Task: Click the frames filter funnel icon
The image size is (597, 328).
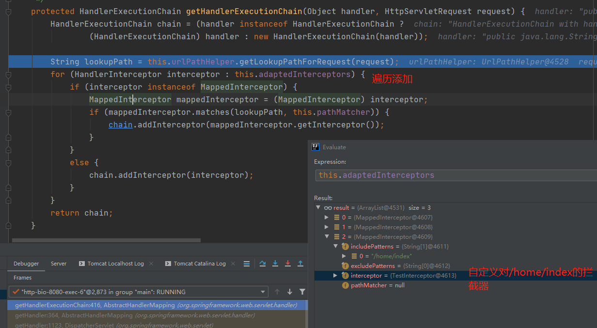Action: click(302, 292)
